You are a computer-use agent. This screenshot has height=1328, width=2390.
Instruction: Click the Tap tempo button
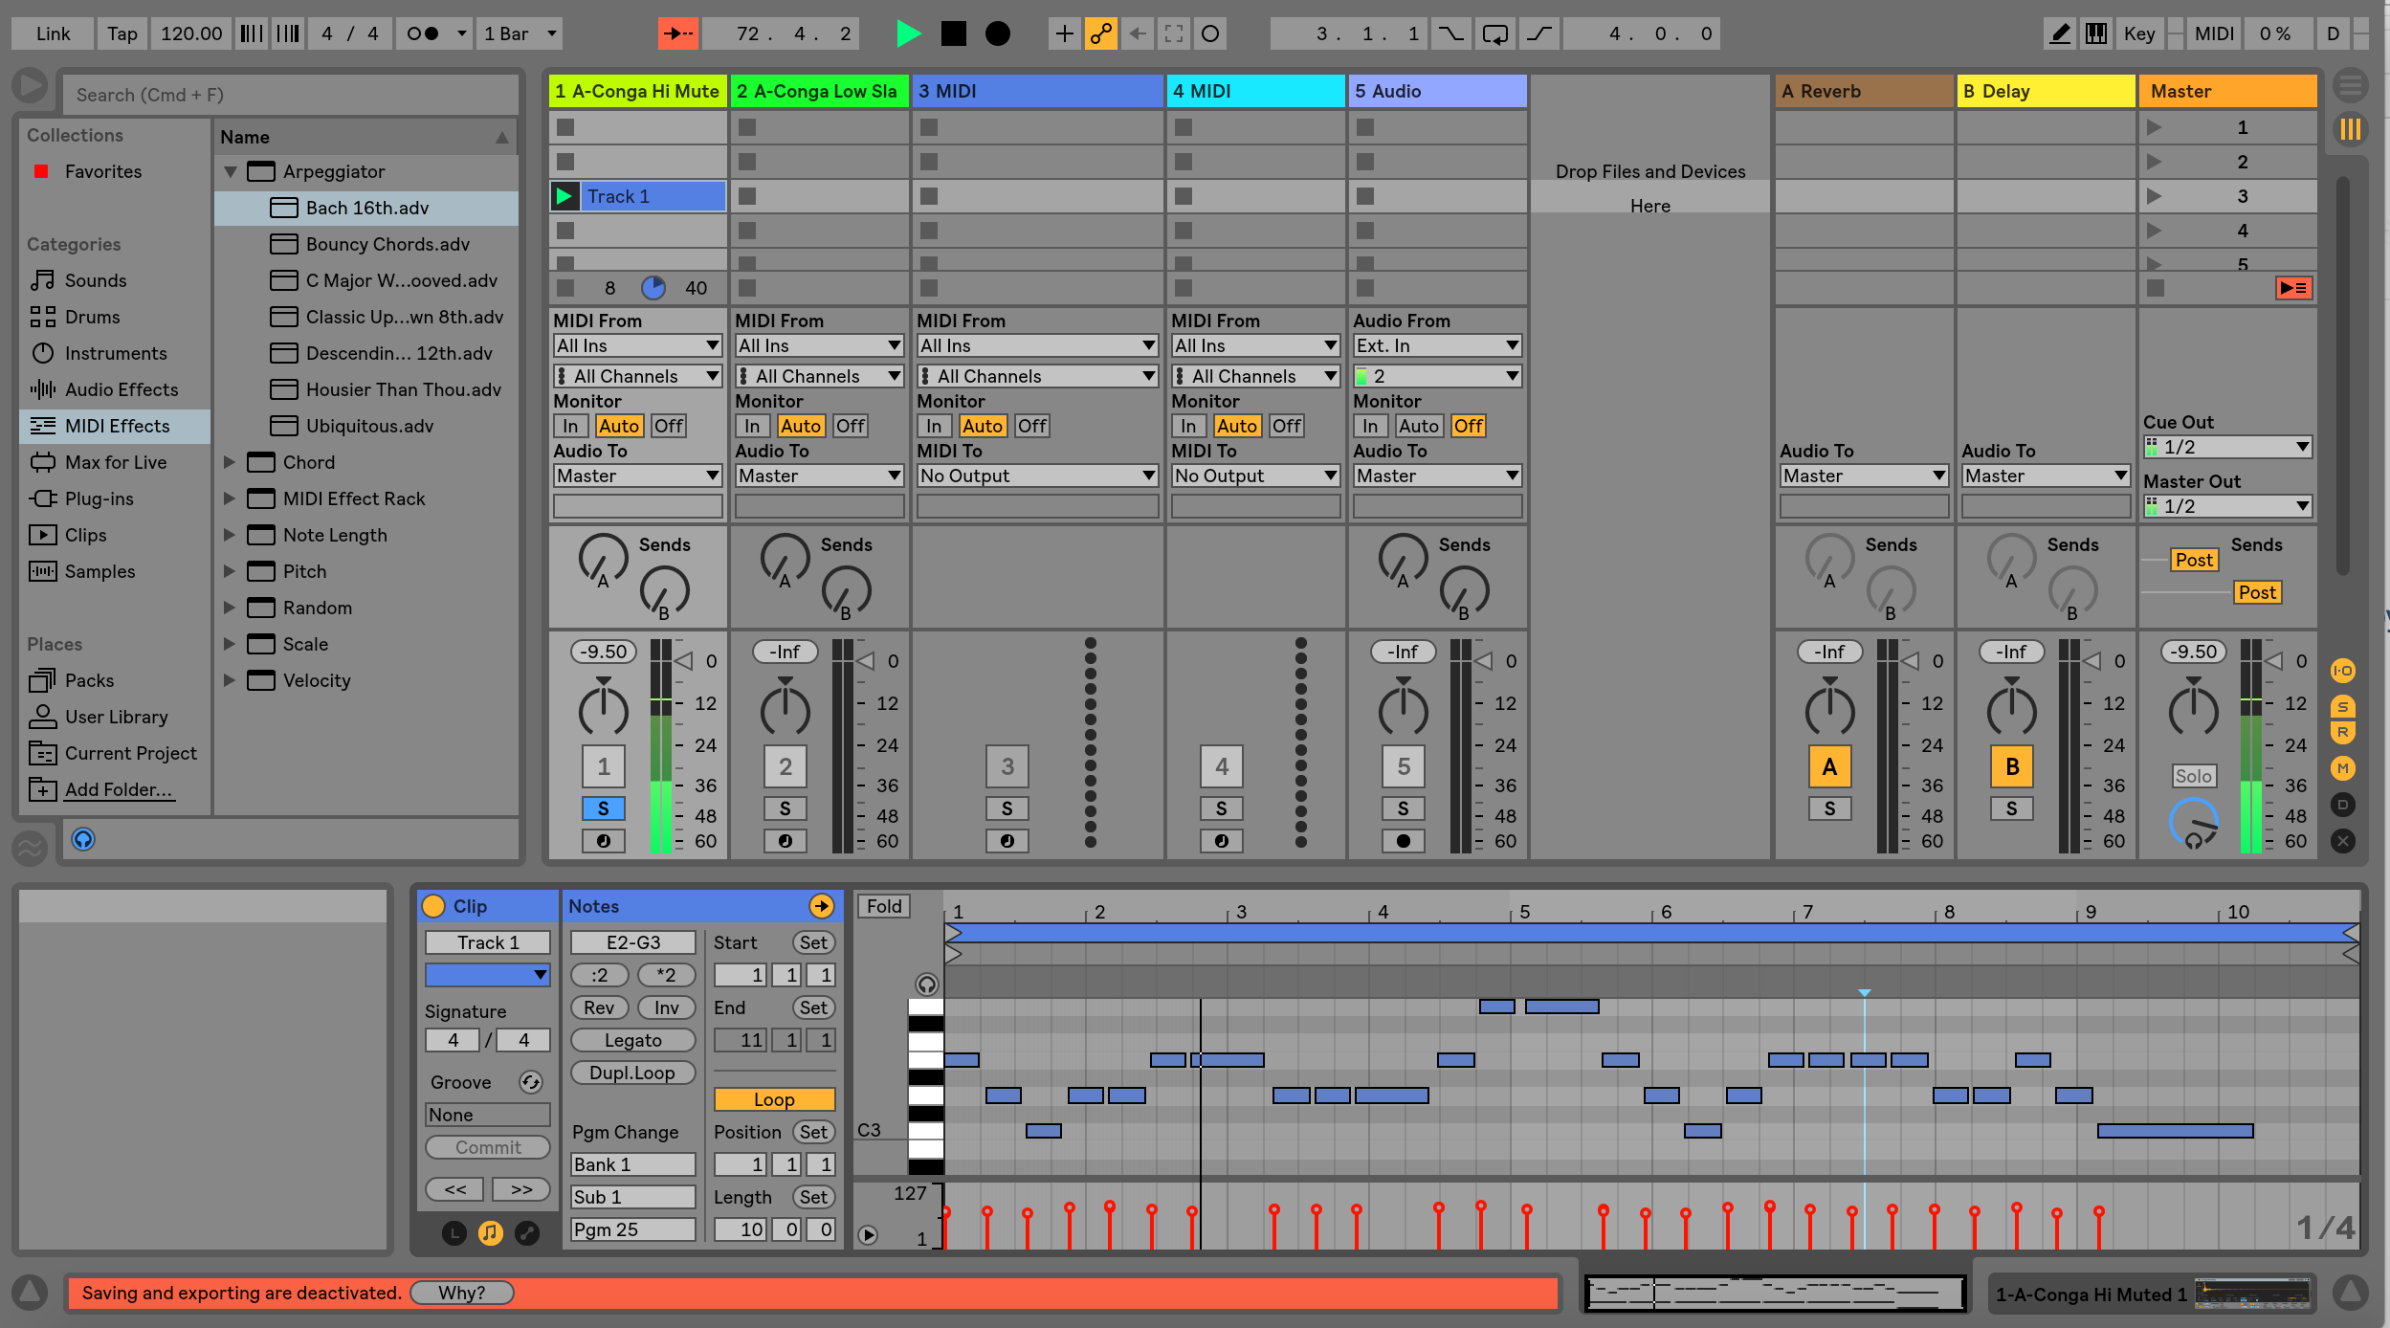pyautogui.click(x=122, y=33)
